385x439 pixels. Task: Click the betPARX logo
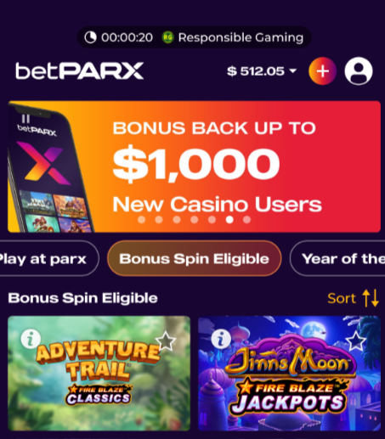(x=80, y=70)
